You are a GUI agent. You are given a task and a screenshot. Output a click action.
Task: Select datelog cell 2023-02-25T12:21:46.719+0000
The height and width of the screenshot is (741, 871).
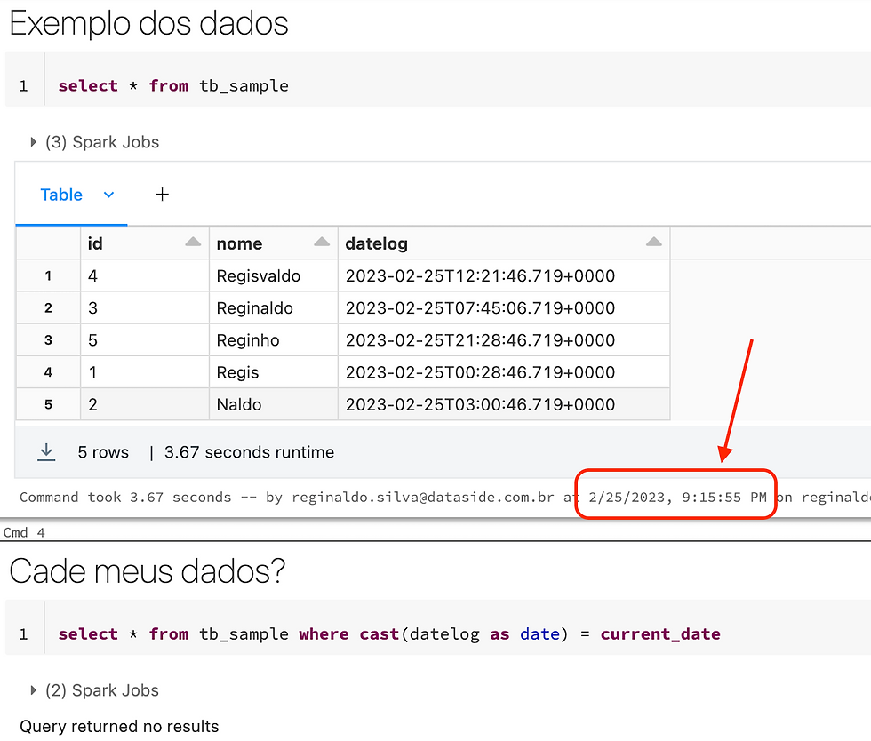point(504,276)
